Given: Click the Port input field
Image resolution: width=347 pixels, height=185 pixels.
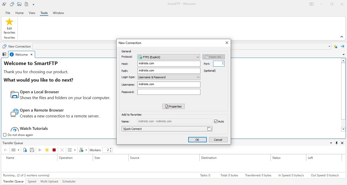Looking at the screenshot, I should pos(219,64).
